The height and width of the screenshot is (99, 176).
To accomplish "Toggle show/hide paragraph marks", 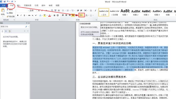I will 95,11.
